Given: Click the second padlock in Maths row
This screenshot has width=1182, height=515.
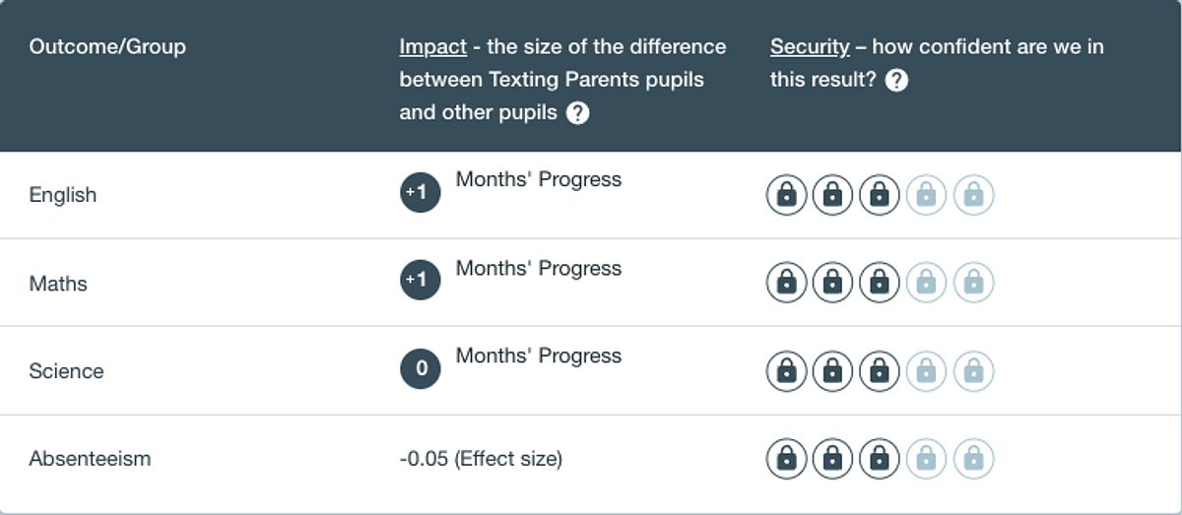Looking at the screenshot, I should [832, 283].
